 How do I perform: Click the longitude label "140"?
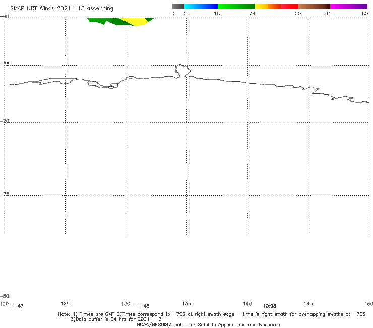coord(247,304)
